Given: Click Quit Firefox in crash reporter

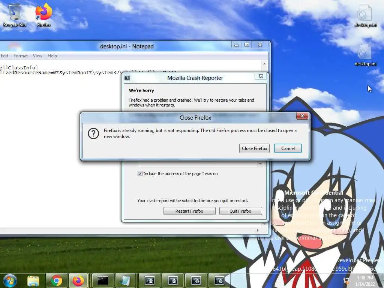Looking at the screenshot, I should pyautogui.click(x=240, y=211).
